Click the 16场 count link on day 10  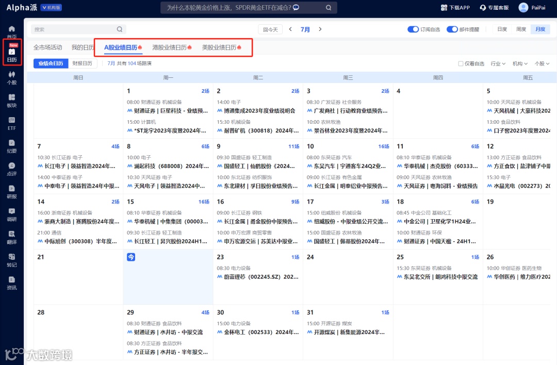[x=384, y=146]
